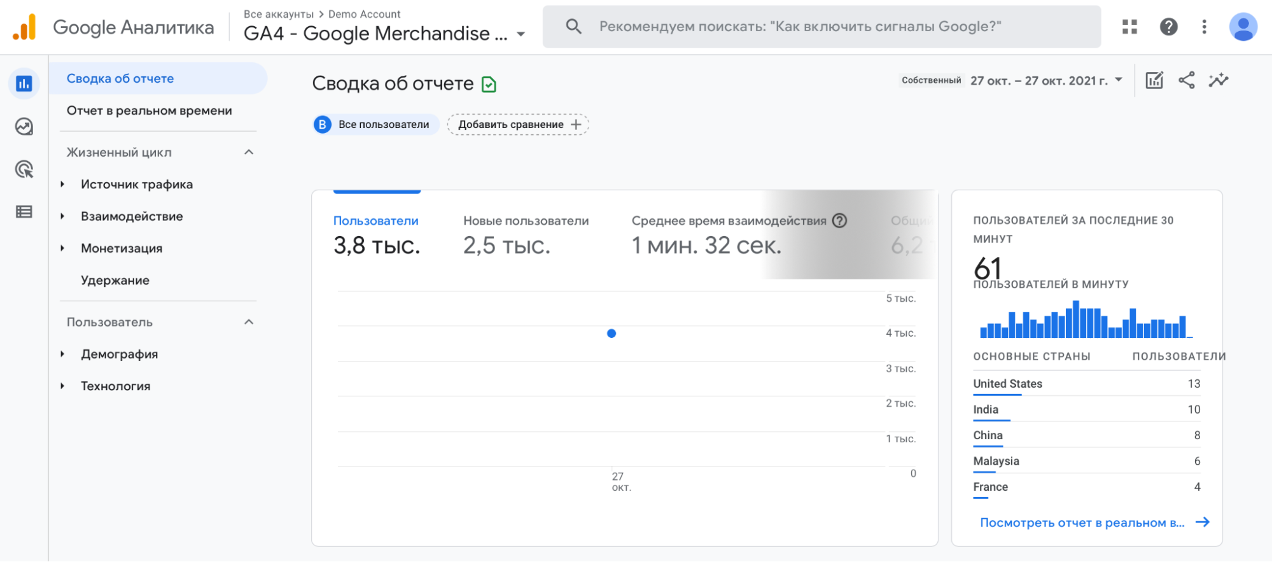Open the Advertising icon in left rail

point(24,169)
